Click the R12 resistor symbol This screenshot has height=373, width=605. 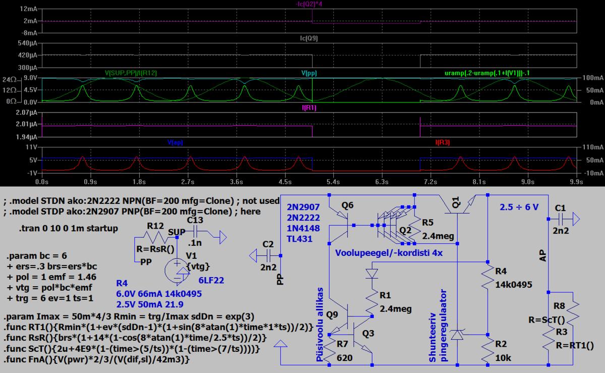point(155,235)
